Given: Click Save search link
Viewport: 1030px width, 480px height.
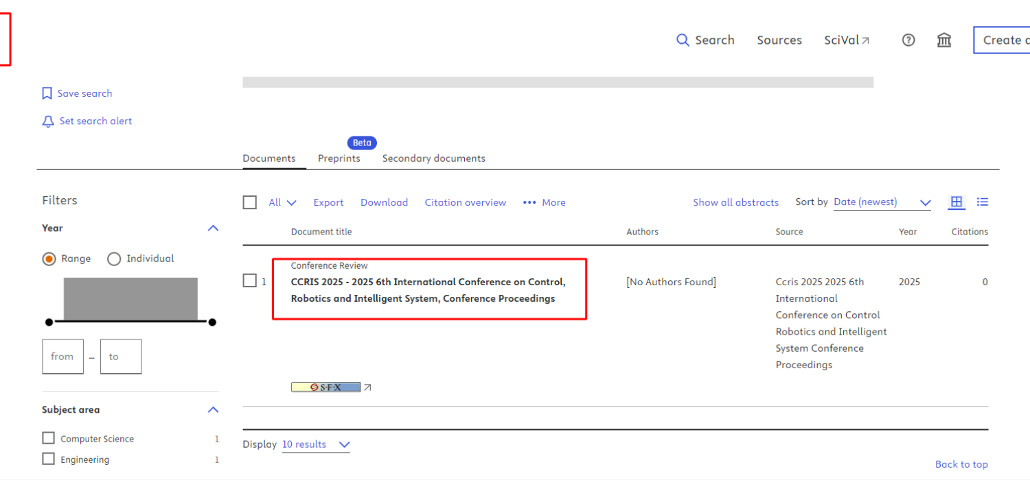Looking at the screenshot, I should (84, 93).
